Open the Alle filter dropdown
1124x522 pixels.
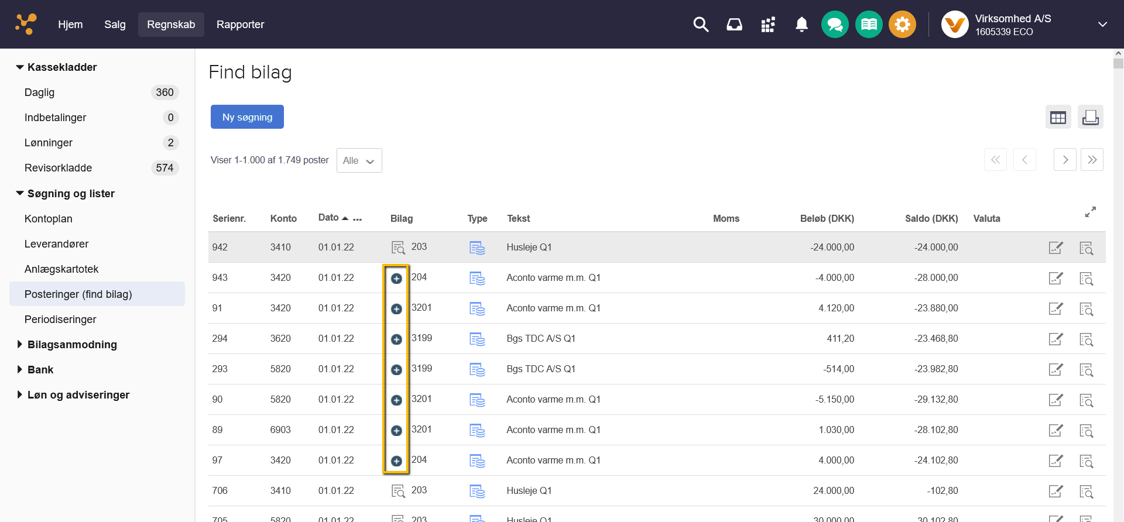pyautogui.click(x=359, y=160)
